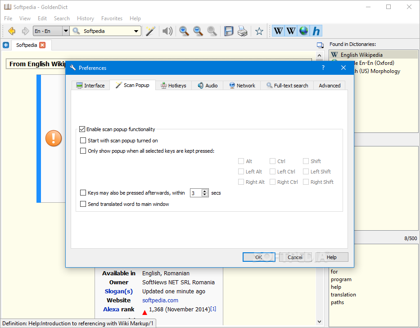Click the Cancel button in Preferences
Screen dimensions: 420x328
(295, 257)
